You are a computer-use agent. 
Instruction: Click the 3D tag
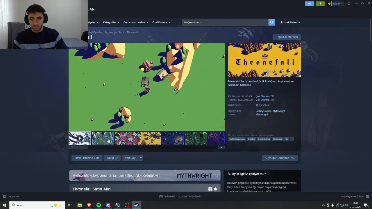click(x=287, y=139)
